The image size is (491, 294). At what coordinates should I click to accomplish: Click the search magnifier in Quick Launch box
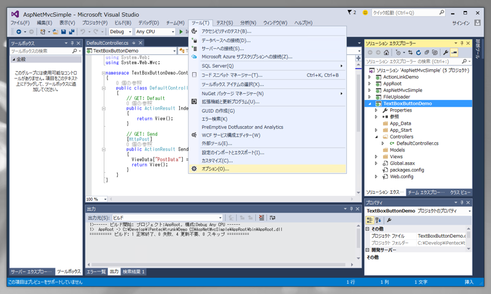pos(441,12)
